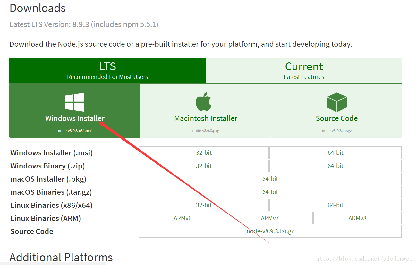Click the 'Latest LTS Version: 8.9.3' text
Screen dimensions: 416x265
(49, 24)
